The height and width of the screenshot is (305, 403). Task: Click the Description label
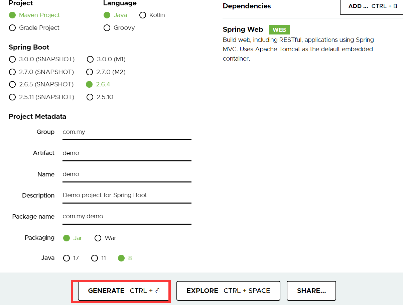38,196
